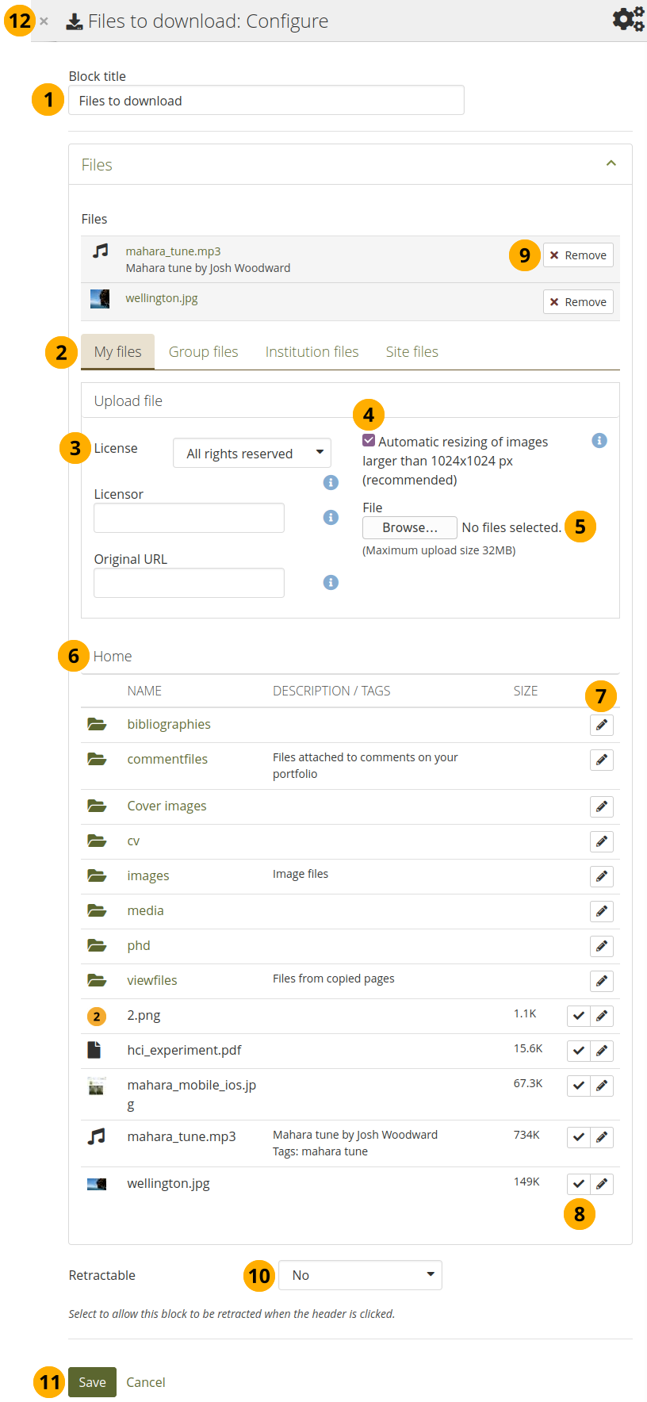The width and height of the screenshot is (647, 1402).
Task: Click the Block title input field
Action: [266, 101]
